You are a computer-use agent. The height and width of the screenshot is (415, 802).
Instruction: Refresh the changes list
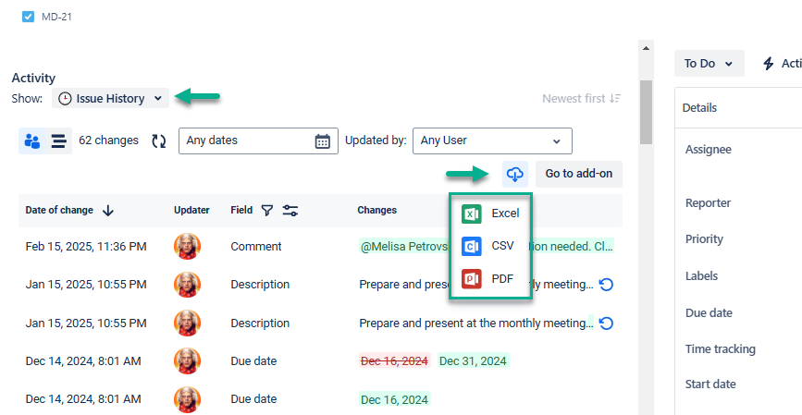click(x=159, y=141)
